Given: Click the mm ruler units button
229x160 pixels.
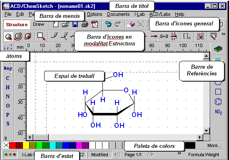Looking at the screenshot, I should 20,47.
